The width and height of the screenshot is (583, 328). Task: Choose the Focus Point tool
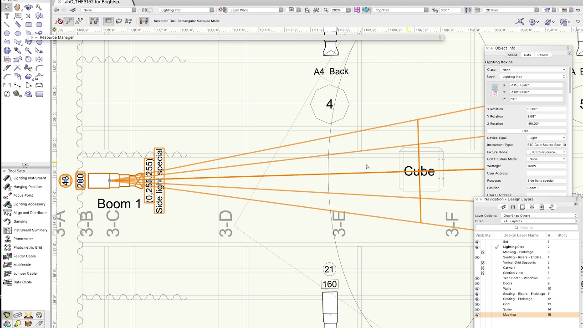(25, 195)
